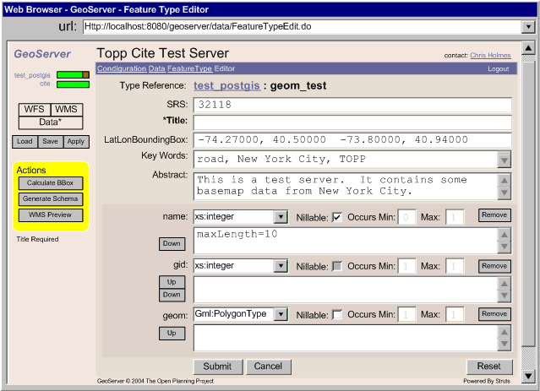540x391 pixels.
Task: Toggle Nillable checkbox for geom attribute
Action: (x=337, y=315)
